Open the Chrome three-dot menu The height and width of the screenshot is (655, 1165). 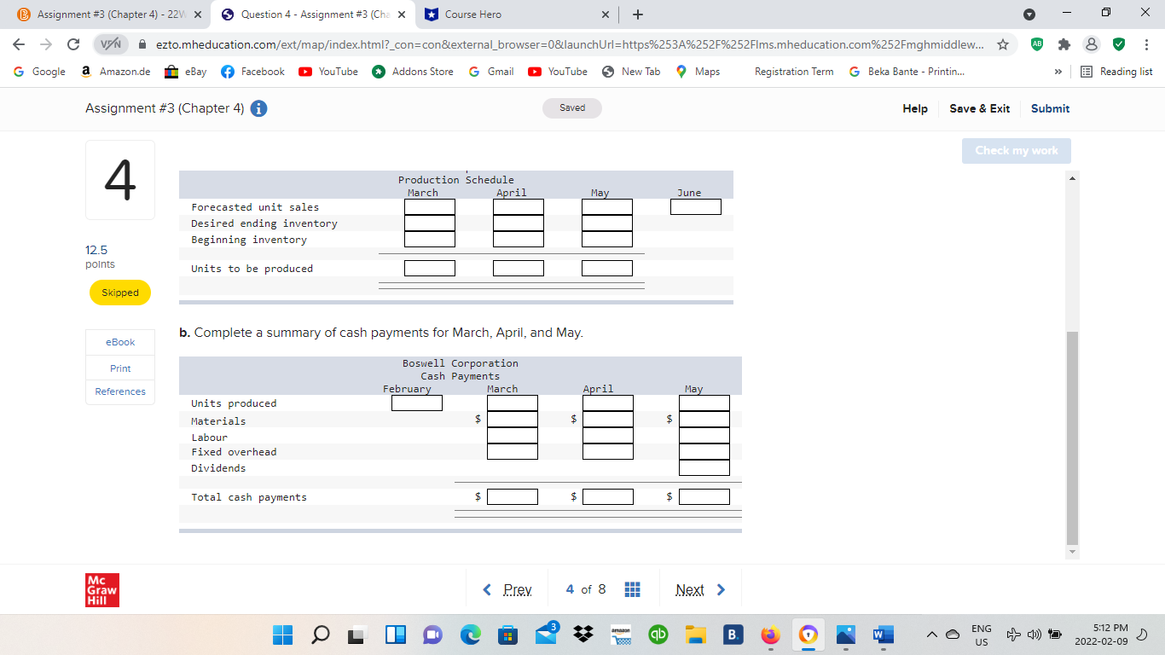pyautogui.click(x=1145, y=43)
